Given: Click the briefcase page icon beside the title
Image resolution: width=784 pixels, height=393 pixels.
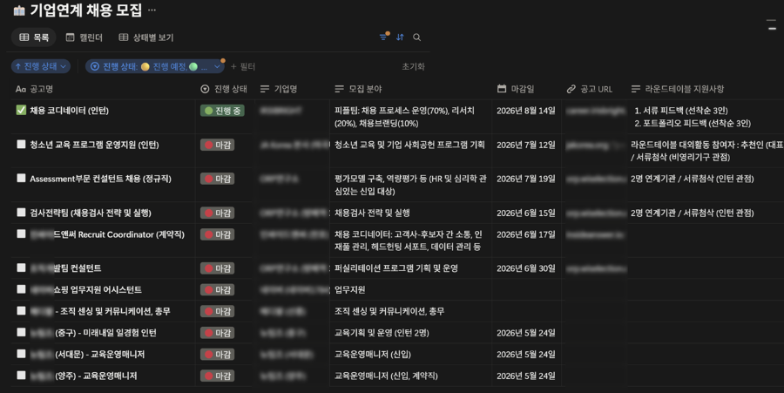Looking at the screenshot, I should click(x=19, y=10).
